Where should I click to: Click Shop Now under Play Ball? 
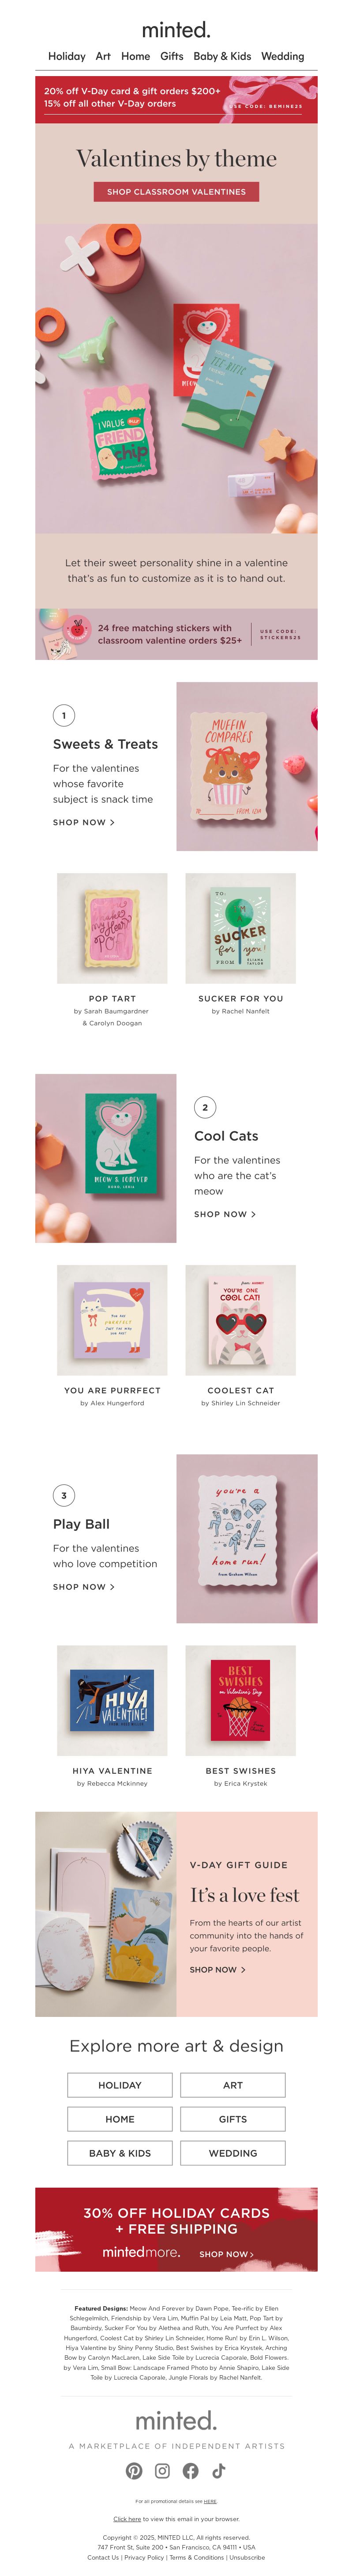coord(84,1586)
